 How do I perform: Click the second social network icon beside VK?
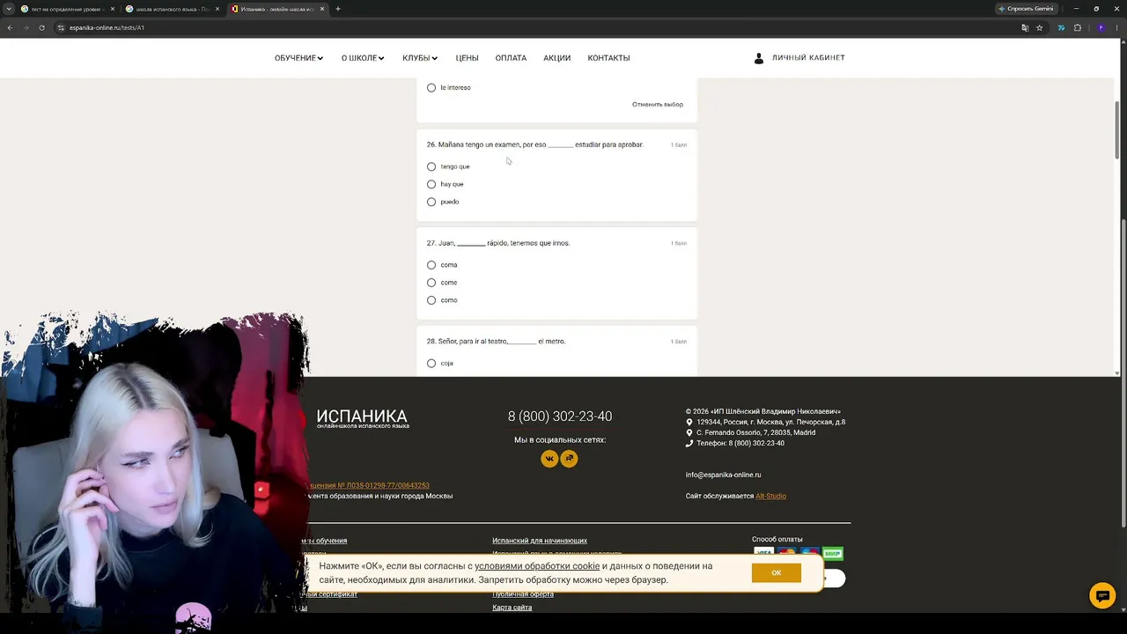(570, 459)
